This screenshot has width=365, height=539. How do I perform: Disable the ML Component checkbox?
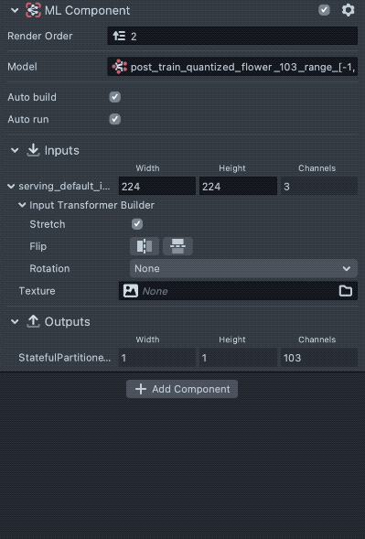tap(324, 10)
